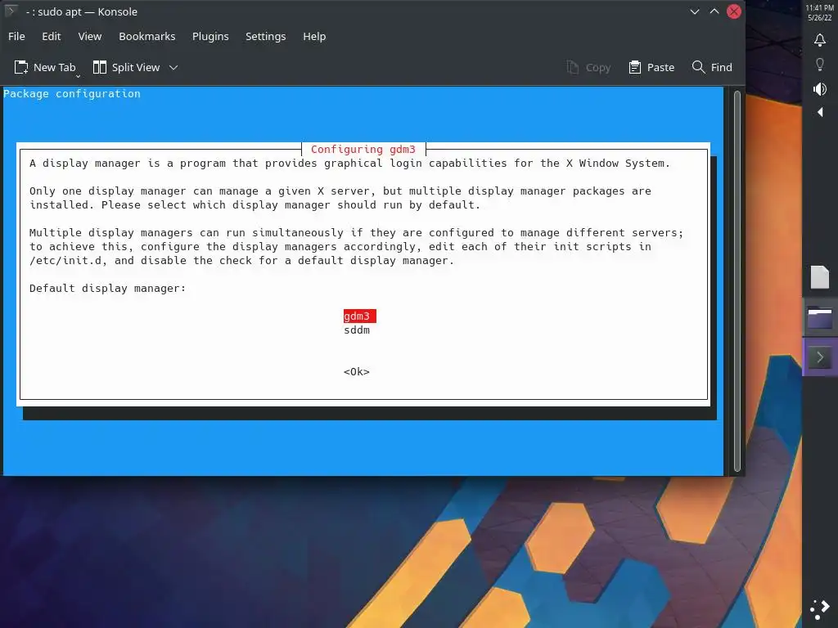The image size is (838, 628).
Task: Click the 'Package configuration' header text
Action: point(72,93)
